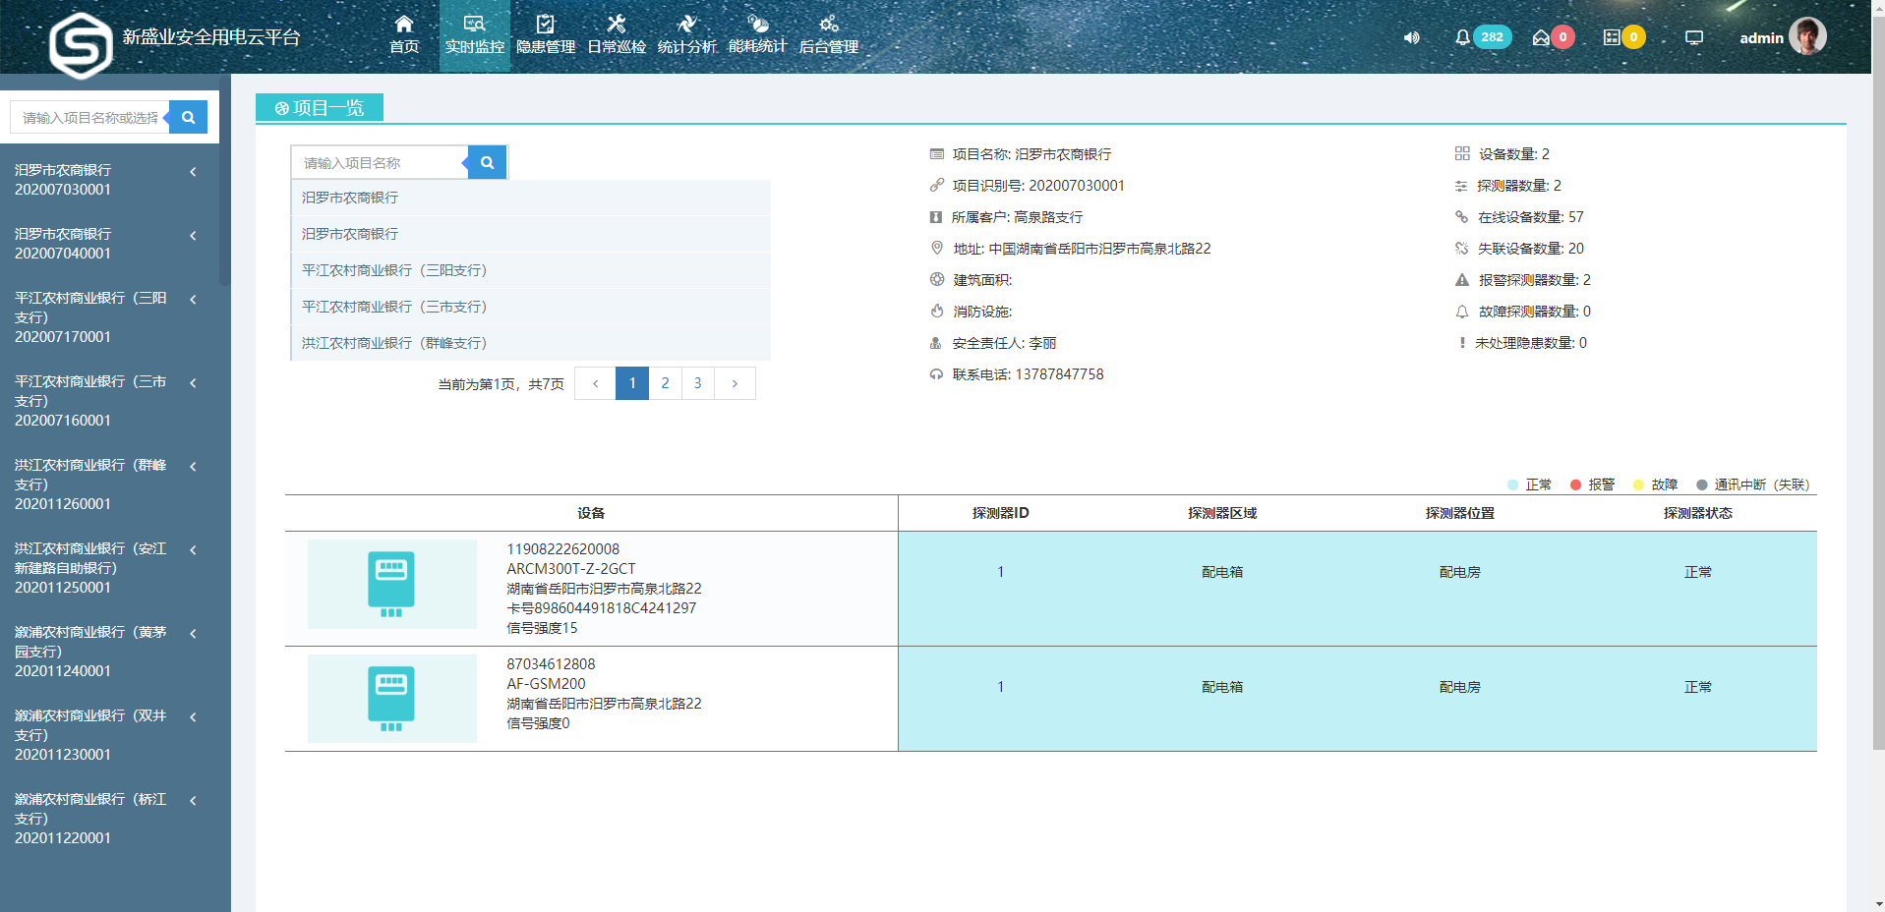The height and width of the screenshot is (912, 1885).
Task: Select 平江农村商业银行（三阳支行） in project list
Action: pyautogui.click(x=531, y=270)
